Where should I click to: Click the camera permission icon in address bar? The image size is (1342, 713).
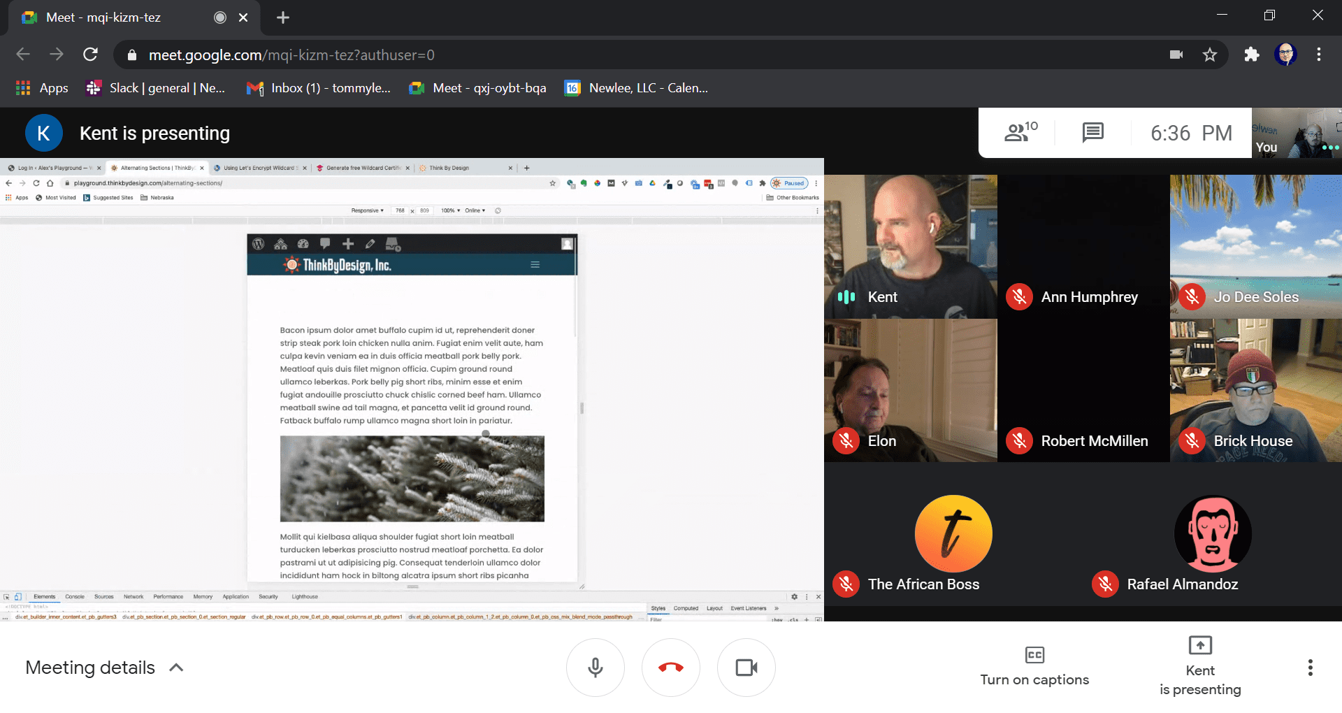click(x=1176, y=55)
